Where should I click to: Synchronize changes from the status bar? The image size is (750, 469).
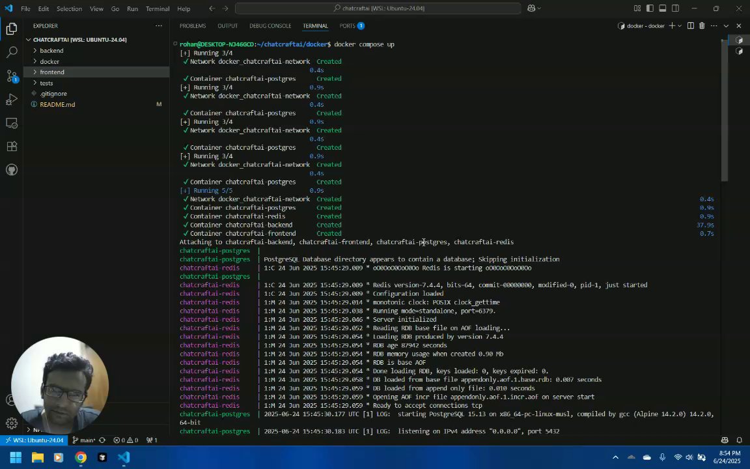(x=102, y=440)
